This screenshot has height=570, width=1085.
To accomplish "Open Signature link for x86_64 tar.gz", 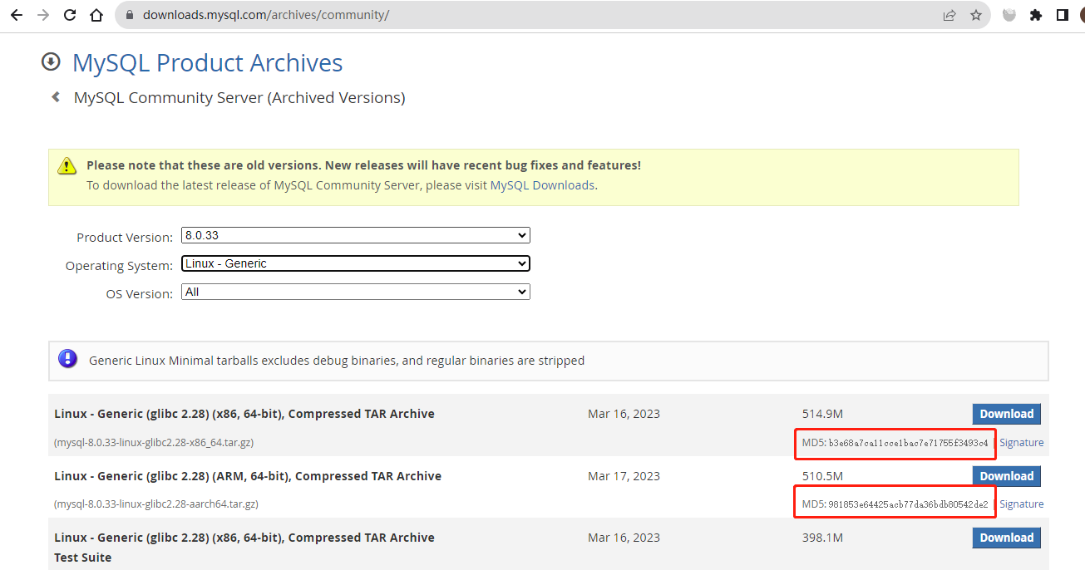I will 1021,443.
